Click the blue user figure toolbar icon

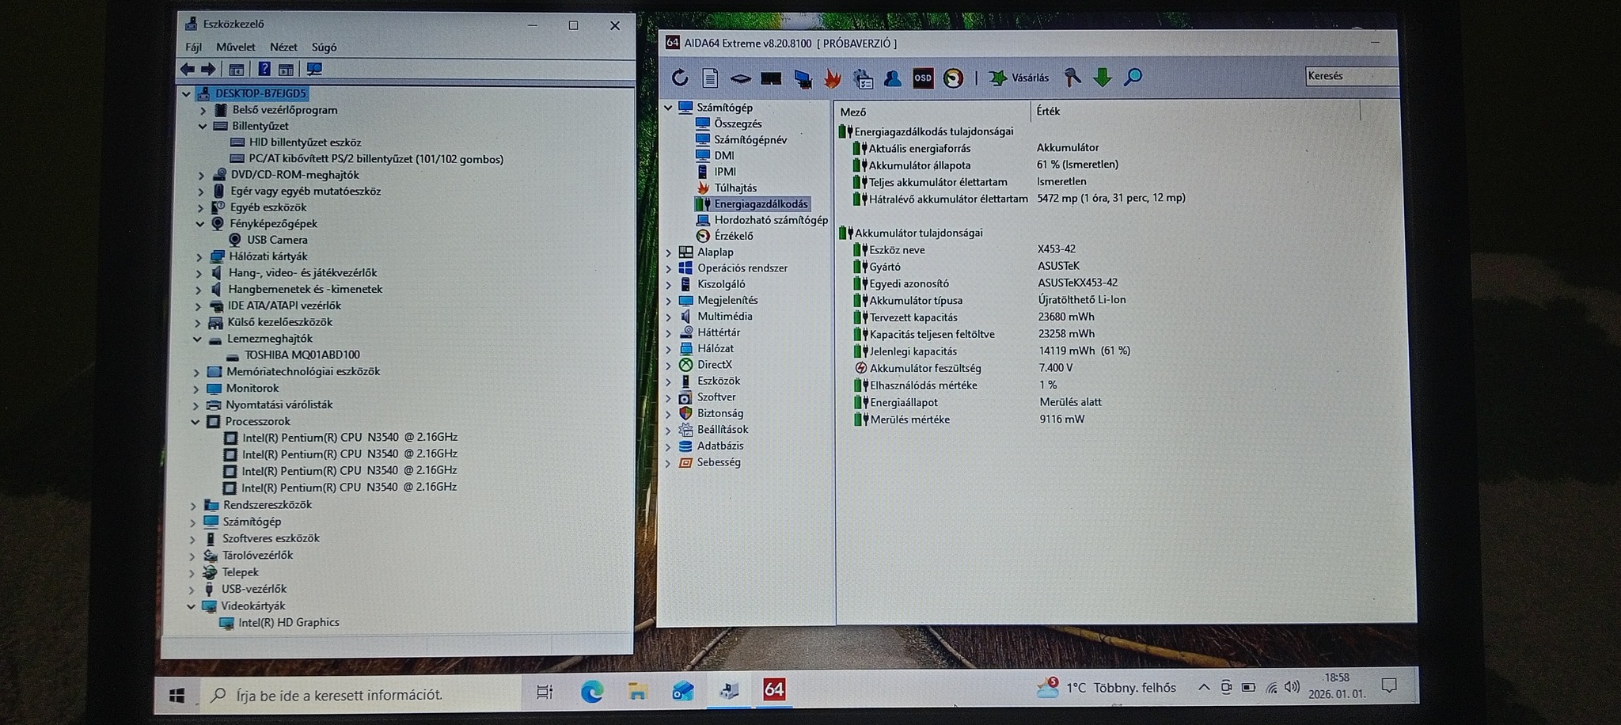(x=893, y=78)
